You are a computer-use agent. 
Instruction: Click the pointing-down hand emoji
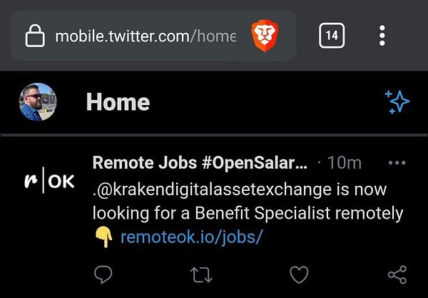point(103,237)
